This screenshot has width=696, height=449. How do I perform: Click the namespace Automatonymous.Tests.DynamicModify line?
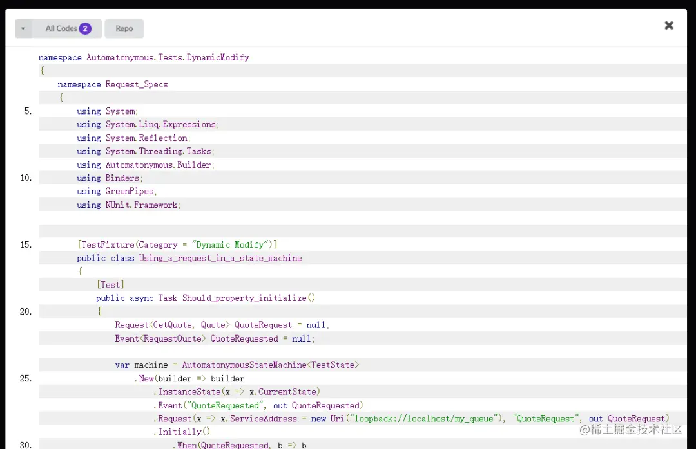[x=144, y=57]
